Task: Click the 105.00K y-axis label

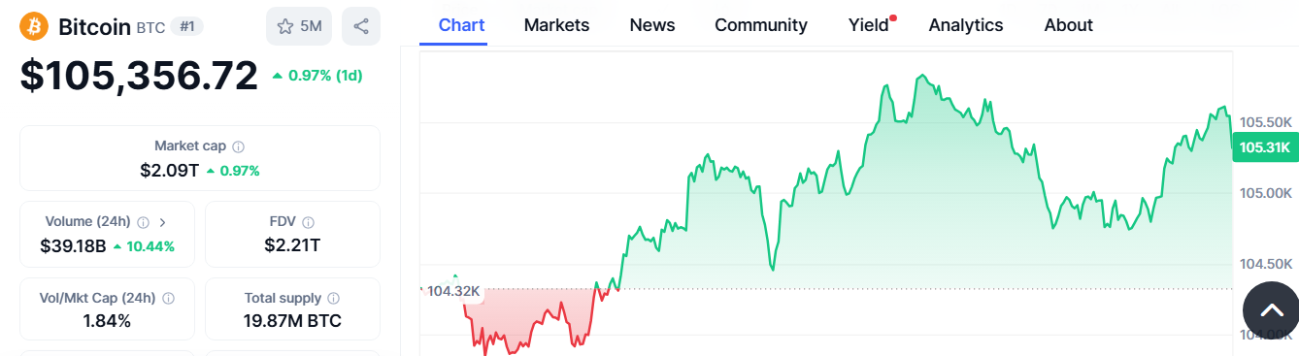Action: coord(1267,193)
